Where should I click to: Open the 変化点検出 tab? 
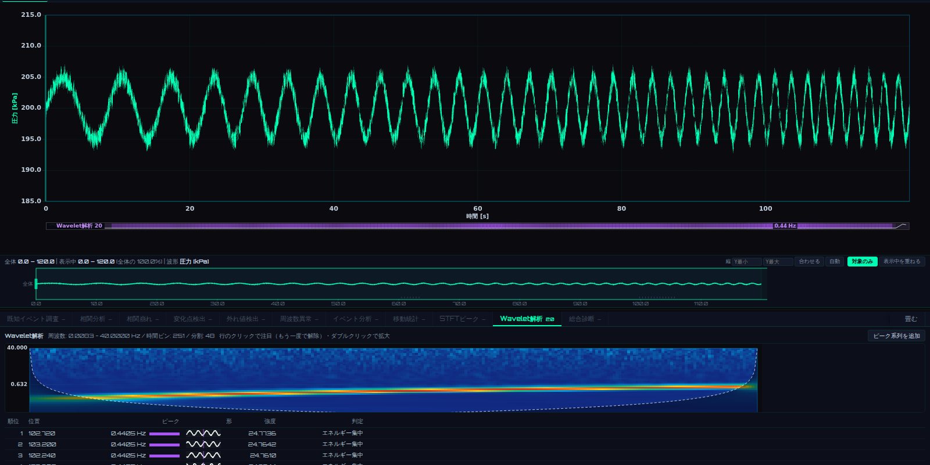tap(192, 319)
